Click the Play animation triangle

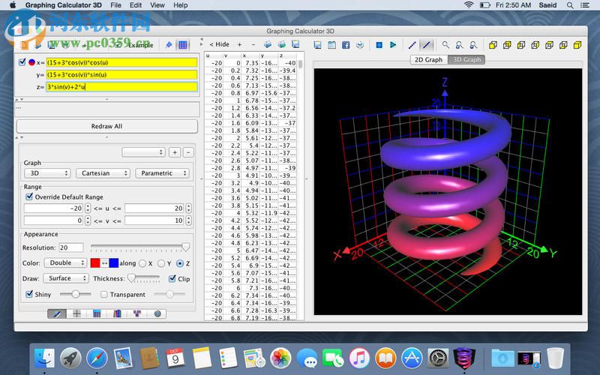tap(393, 45)
